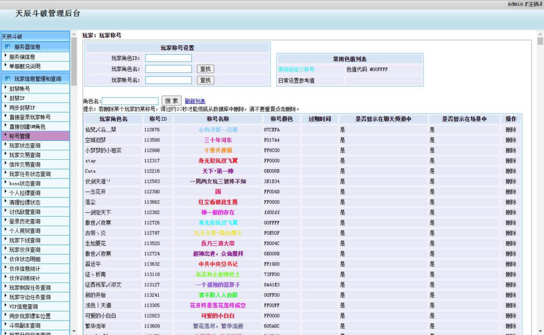The image size is (544, 335).
Task: Open 伙伴状态明细 in the sidebar
Action: (35, 259)
